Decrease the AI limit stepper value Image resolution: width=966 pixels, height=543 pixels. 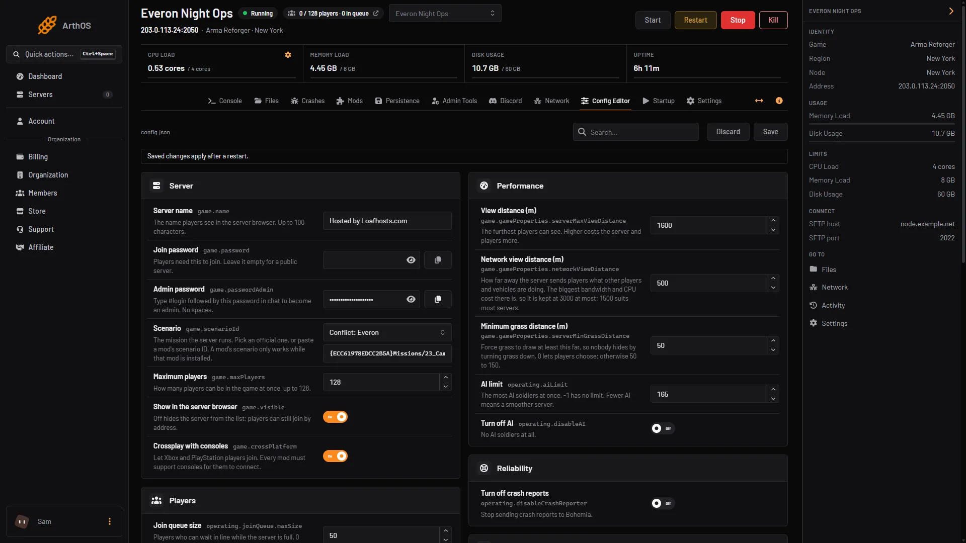click(773, 399)
